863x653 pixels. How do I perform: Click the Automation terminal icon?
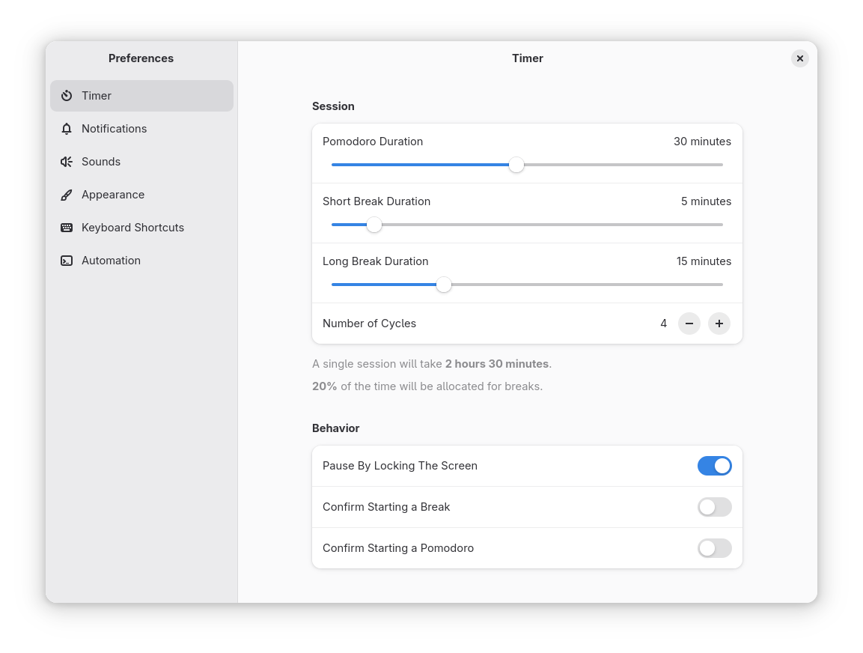67,261
